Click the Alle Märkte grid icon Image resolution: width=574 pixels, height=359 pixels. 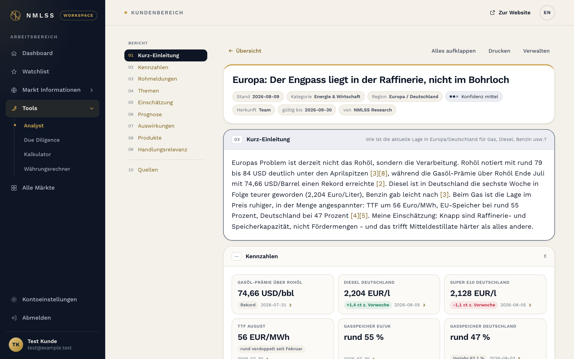click(x=14, y=188)
